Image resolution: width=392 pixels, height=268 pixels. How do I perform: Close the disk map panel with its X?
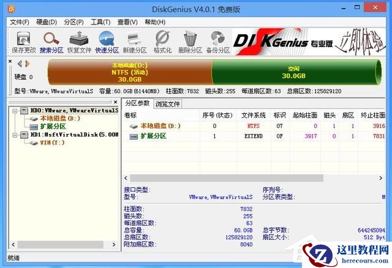coord(10,61)
